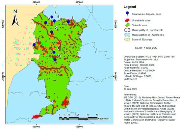
Task: Click the Legend heading
Action: [130, 7]
